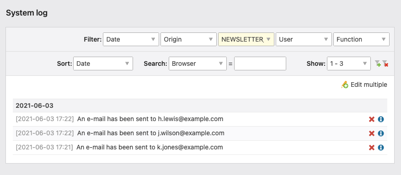The height and width of the screenshot is (175, 401).
Task: Open the Search field dropdown set to Browser
Action: tap(198, 64)
